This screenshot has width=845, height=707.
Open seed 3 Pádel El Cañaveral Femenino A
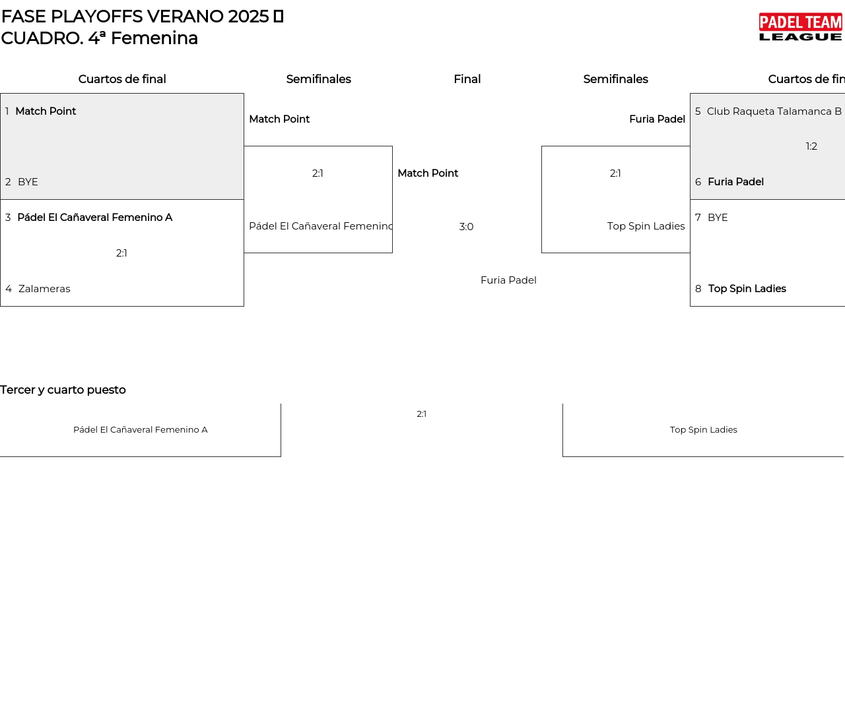click(94, 218)
